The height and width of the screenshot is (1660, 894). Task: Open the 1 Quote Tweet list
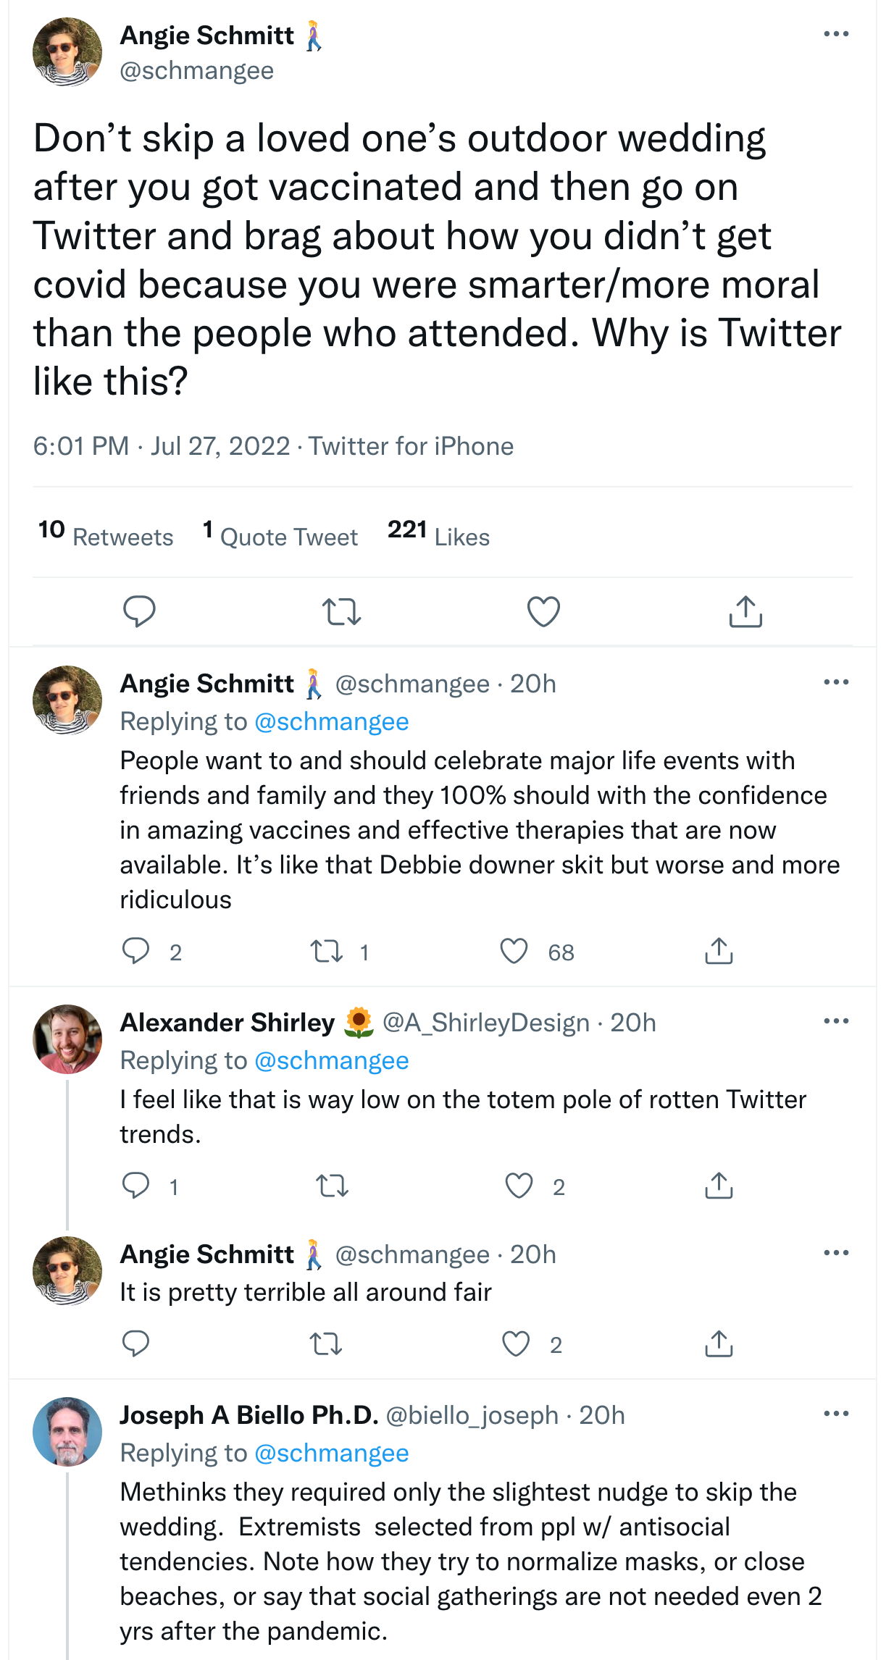coord(280,535)
